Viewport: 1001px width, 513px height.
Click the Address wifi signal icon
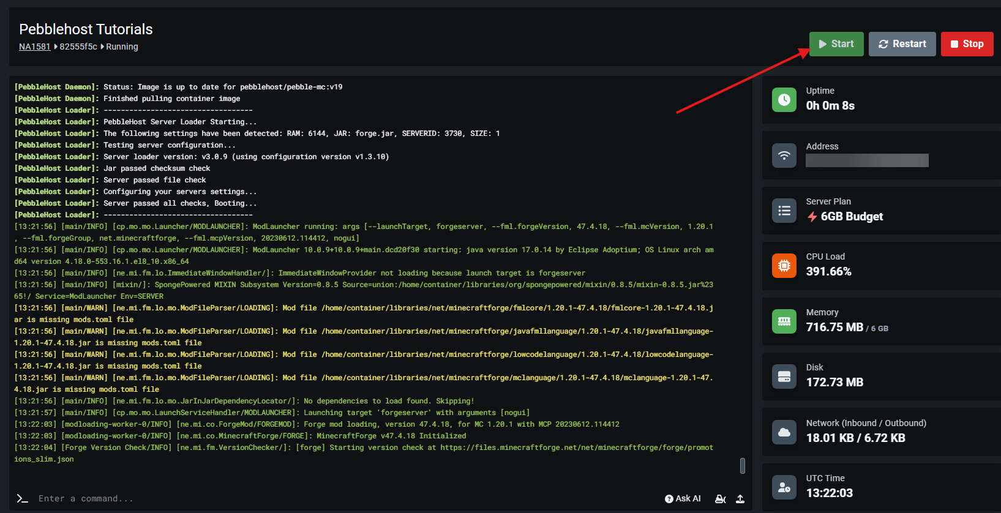[x=784, y=155]
